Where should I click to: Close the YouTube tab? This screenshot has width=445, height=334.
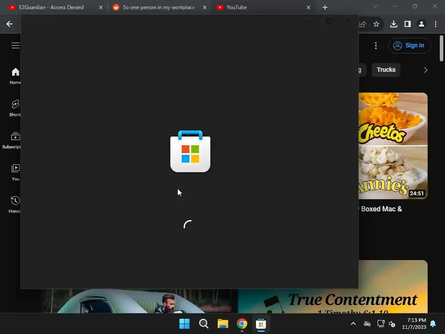coord(309,7)
